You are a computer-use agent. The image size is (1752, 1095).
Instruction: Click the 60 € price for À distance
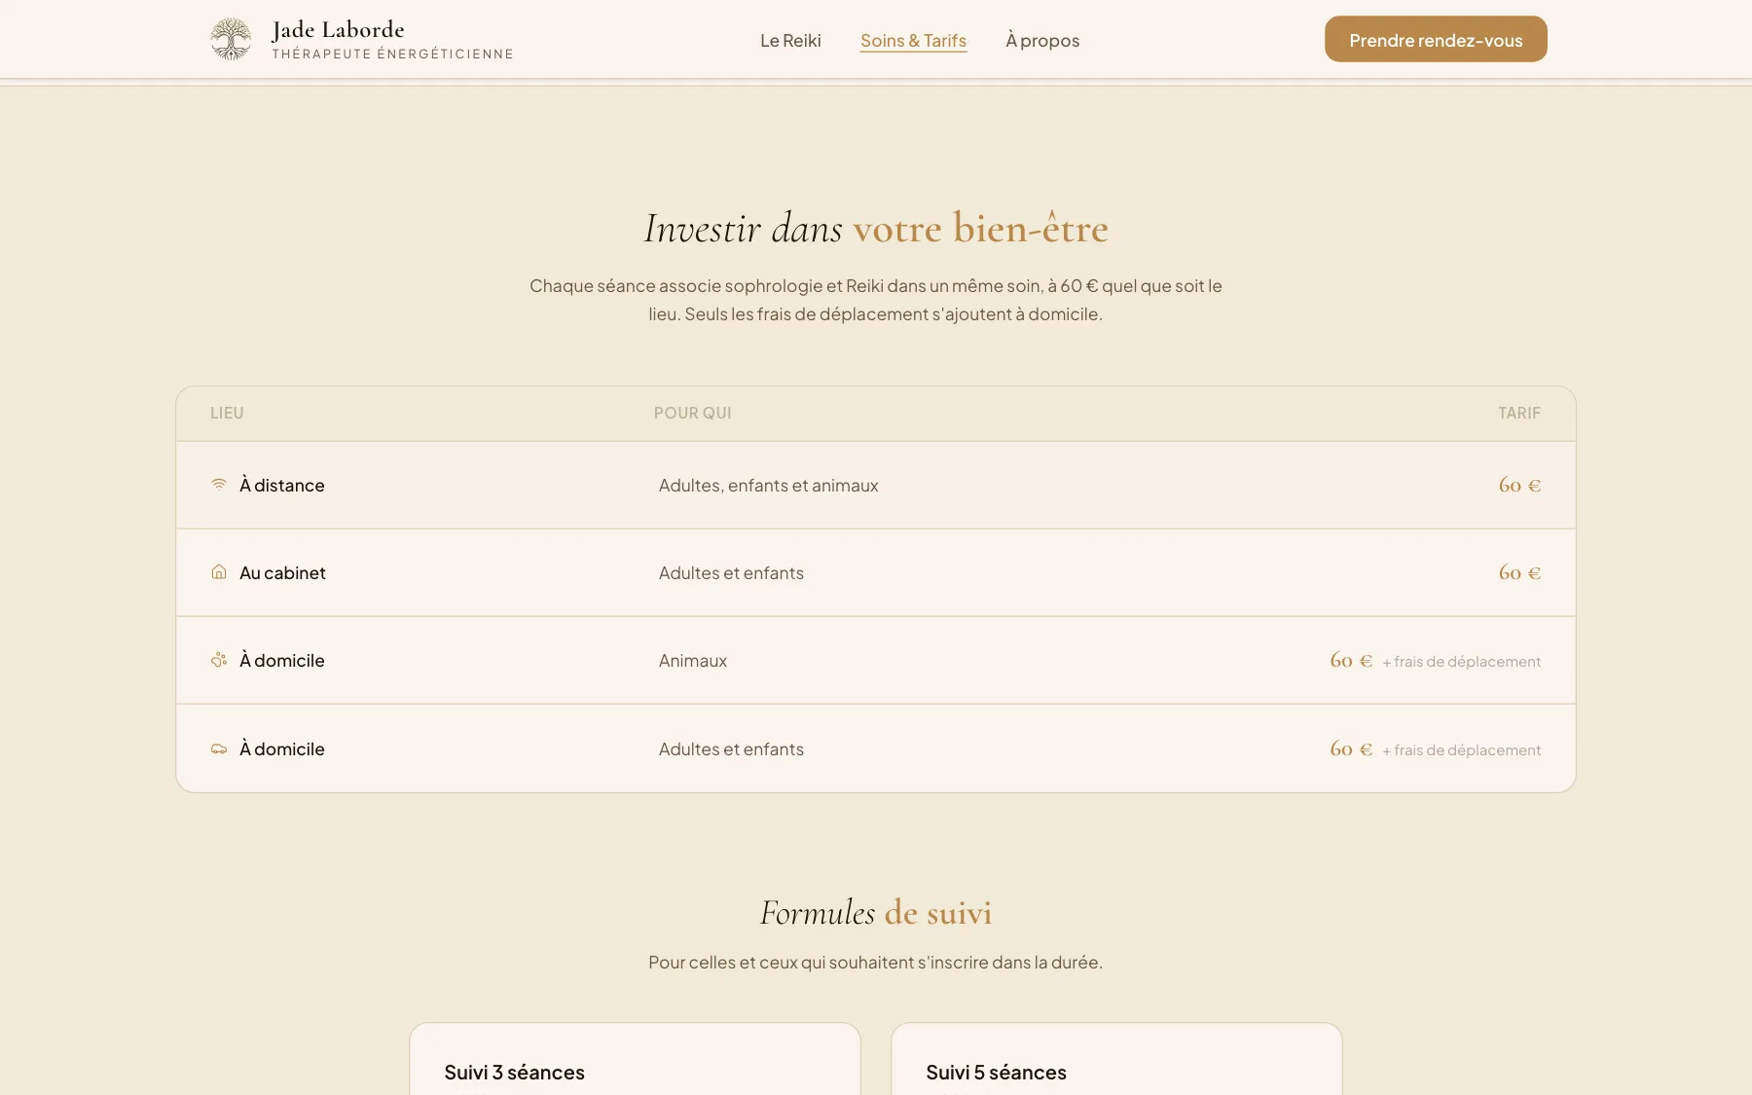click(x=1519, y=485)
